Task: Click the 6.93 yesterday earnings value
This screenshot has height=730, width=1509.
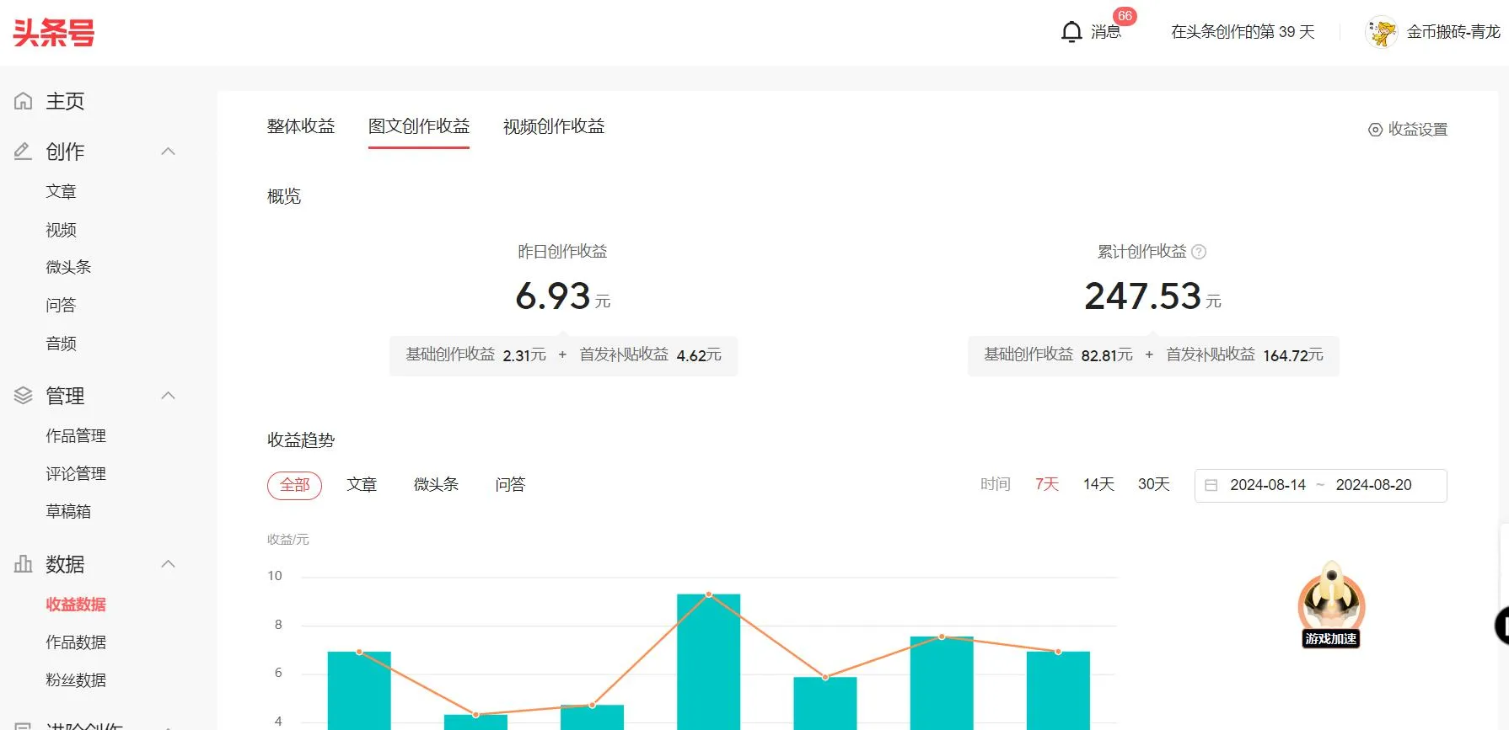Action: click(x=553, y=296)
